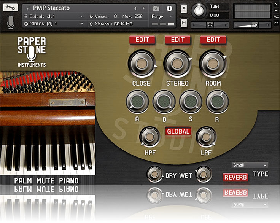Select the next instrument arrow
The image size is (280, 223).
143,8
